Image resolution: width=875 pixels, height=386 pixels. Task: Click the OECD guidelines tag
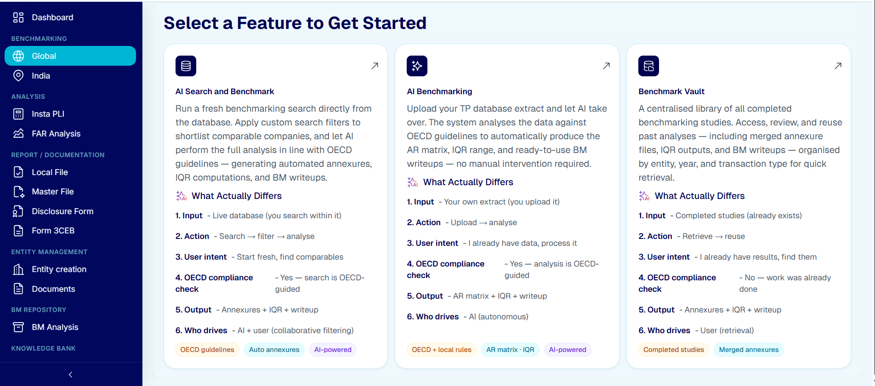(x=207, y=350)
